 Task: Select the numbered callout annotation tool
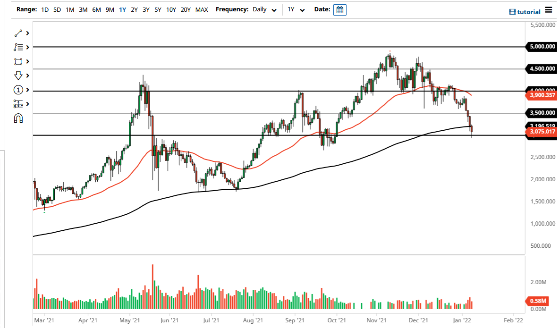click(18, 90)
